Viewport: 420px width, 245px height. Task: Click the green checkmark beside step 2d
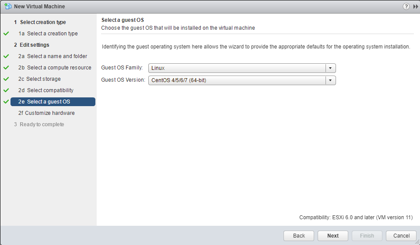6,90
